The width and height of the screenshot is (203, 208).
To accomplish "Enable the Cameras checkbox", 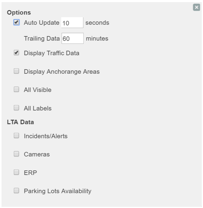I will coord(17,154).
